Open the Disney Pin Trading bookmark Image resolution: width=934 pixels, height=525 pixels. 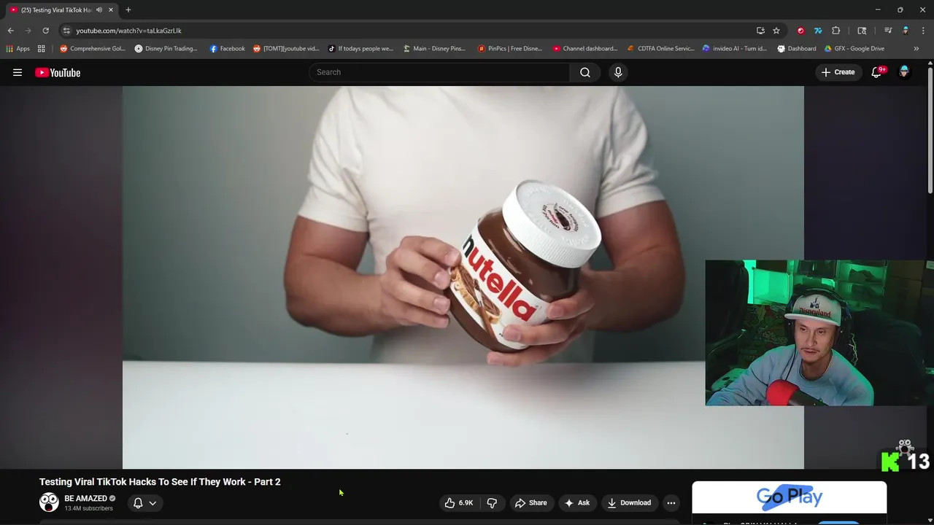tap(166, 49)
